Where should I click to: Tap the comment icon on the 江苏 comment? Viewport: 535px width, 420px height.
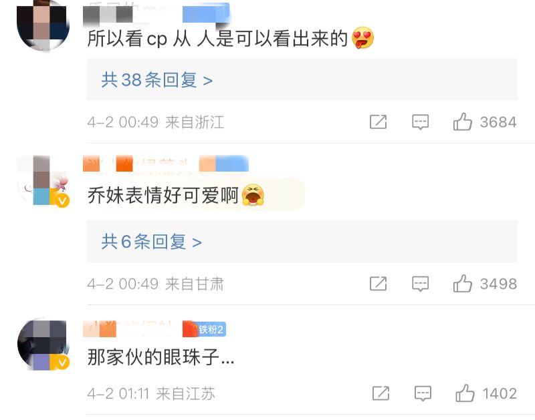click(423, 393)
